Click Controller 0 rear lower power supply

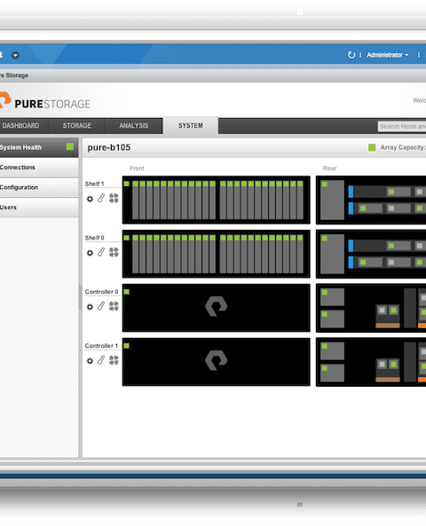click(332, 318)
